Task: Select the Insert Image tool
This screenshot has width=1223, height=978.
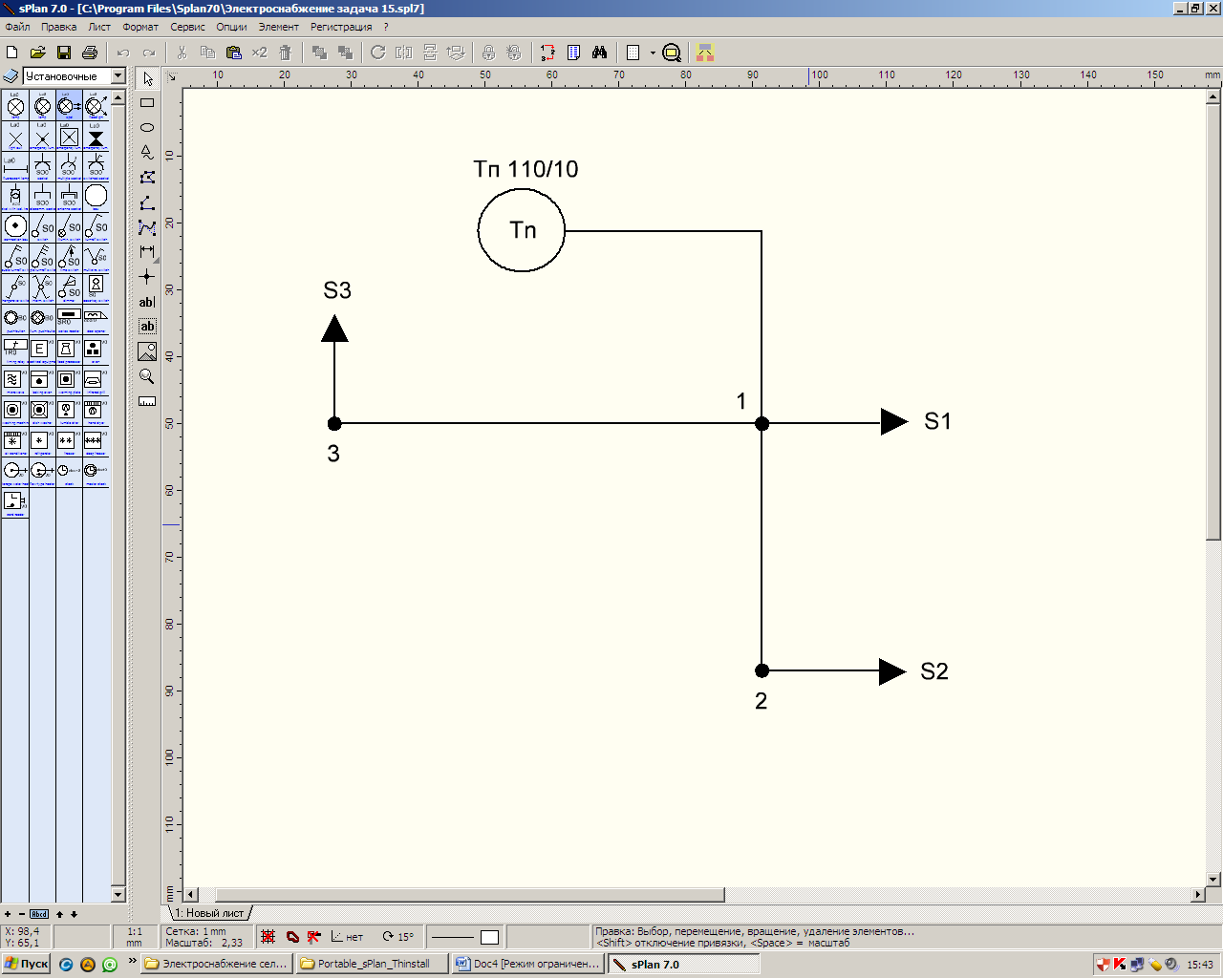Action: [147, 351]
